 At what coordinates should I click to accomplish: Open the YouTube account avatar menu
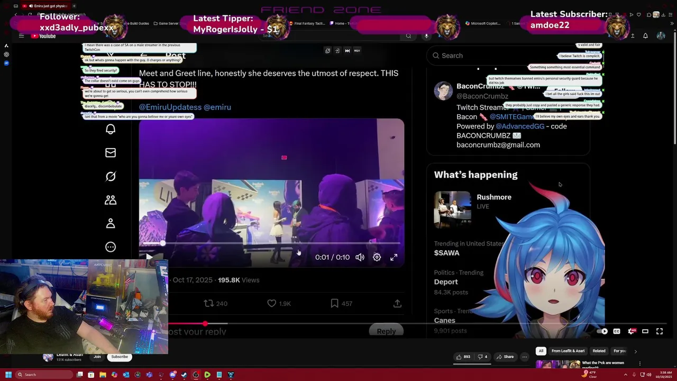pyautogui.click(x=661, y=36)
